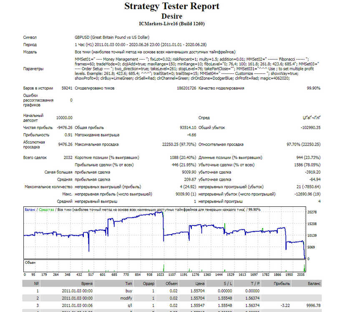Click 'ICMarkets-Live16 (Build 1260)' text

(172, 24)
